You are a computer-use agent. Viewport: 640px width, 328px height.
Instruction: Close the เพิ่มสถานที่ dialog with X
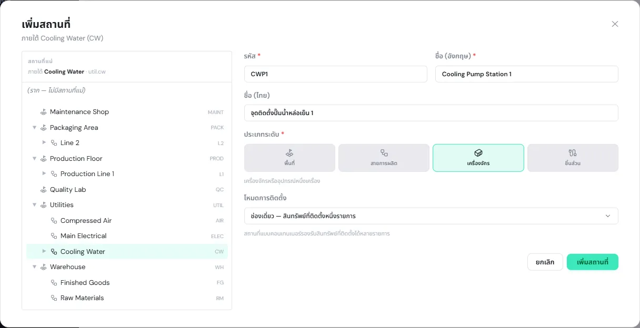click(615, 24)
